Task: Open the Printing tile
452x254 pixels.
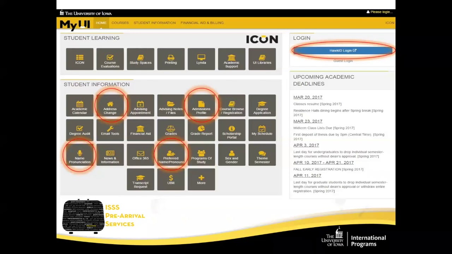Action: click(171, 59)
